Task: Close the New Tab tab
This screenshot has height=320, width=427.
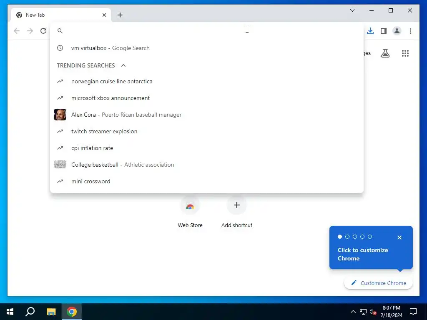Action: coord(104,15)
